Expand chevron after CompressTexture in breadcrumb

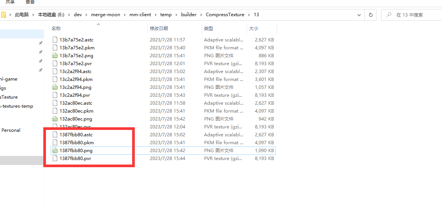[x=249, y=15]
